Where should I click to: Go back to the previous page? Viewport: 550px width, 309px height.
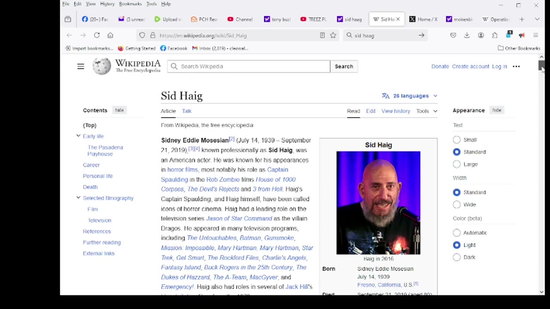click(69, 36)
